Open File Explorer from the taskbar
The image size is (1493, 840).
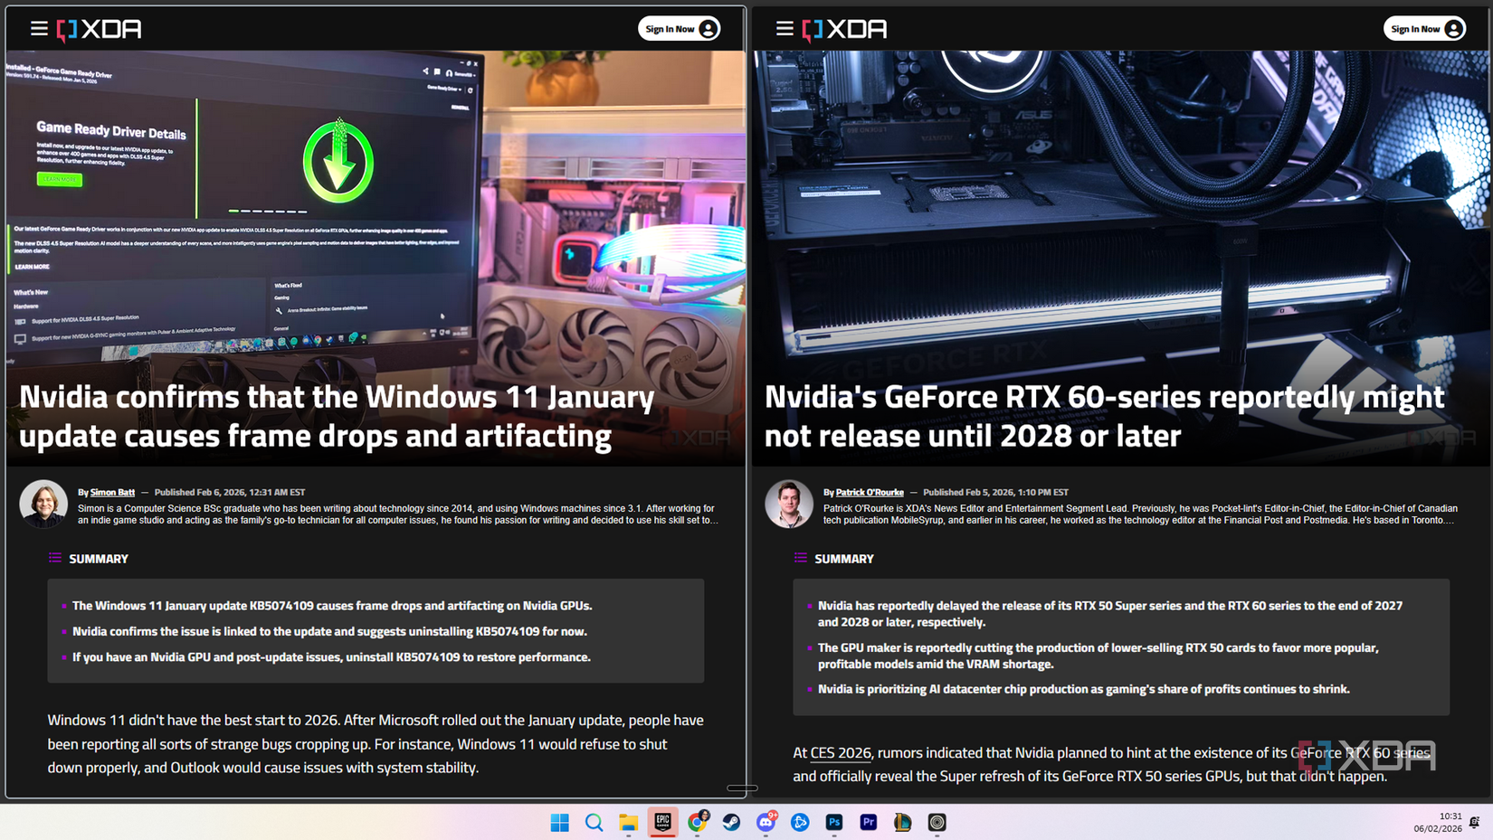(628, 822)
